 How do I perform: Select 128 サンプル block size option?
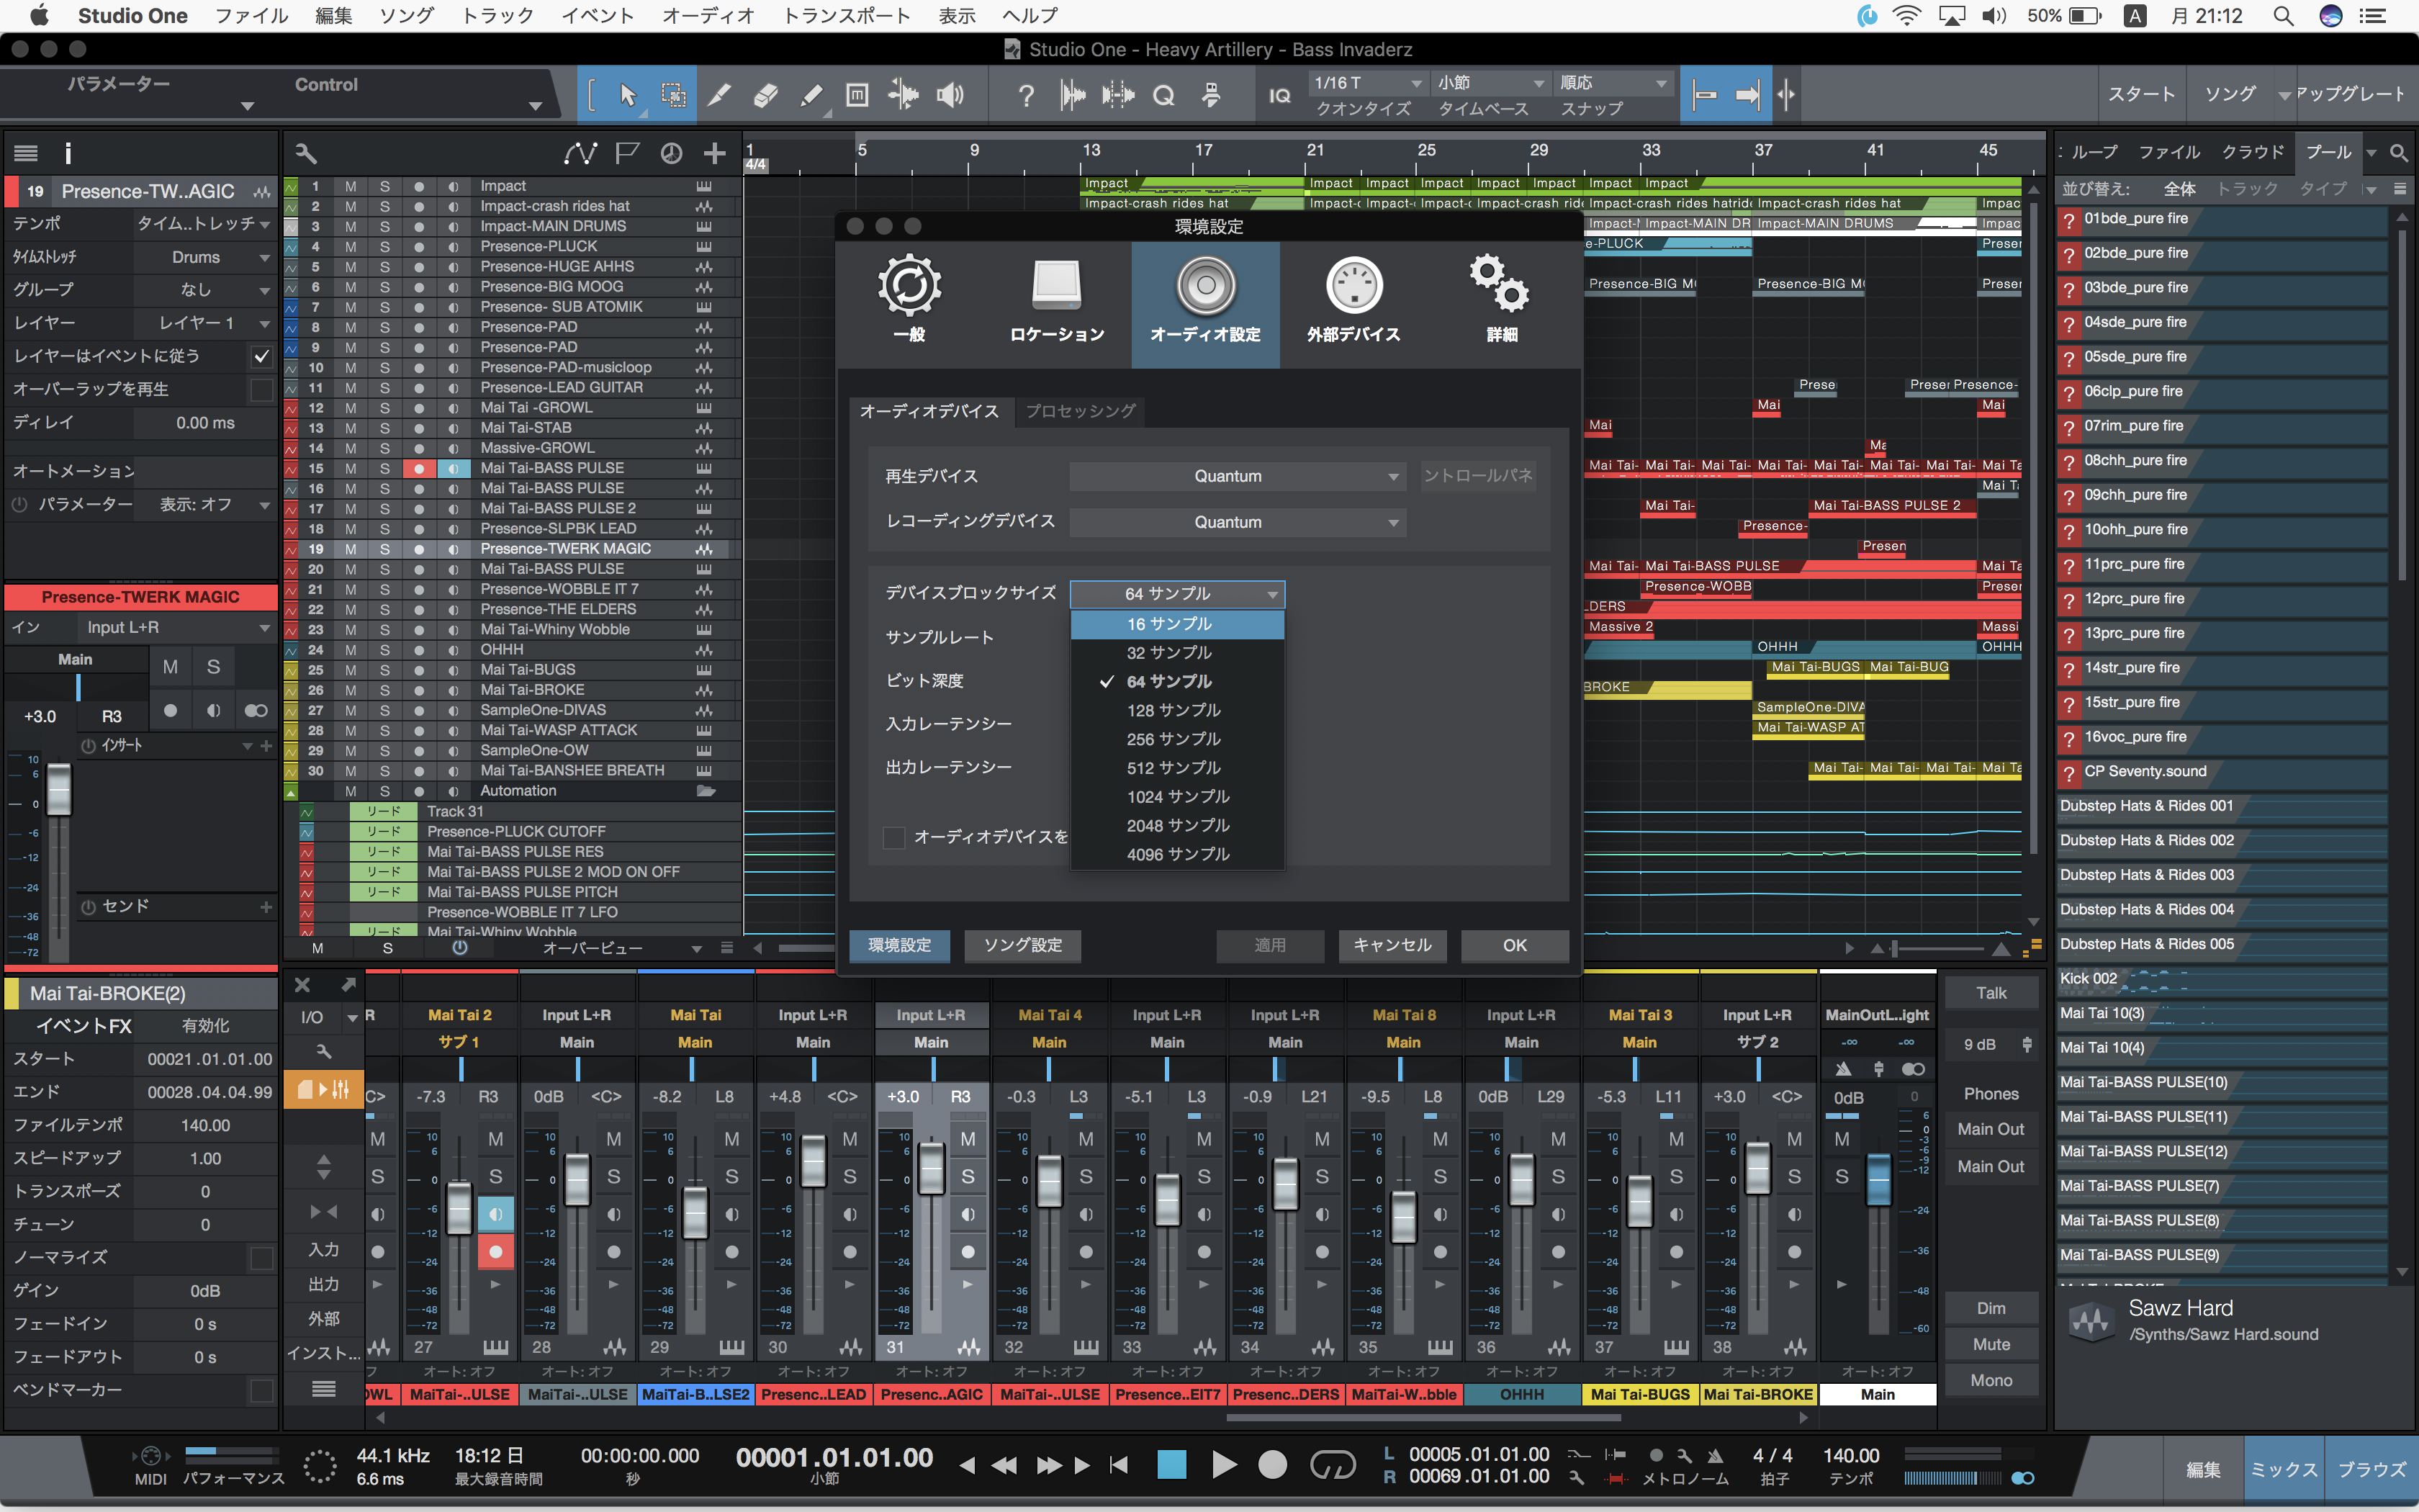click(1176, 710)
